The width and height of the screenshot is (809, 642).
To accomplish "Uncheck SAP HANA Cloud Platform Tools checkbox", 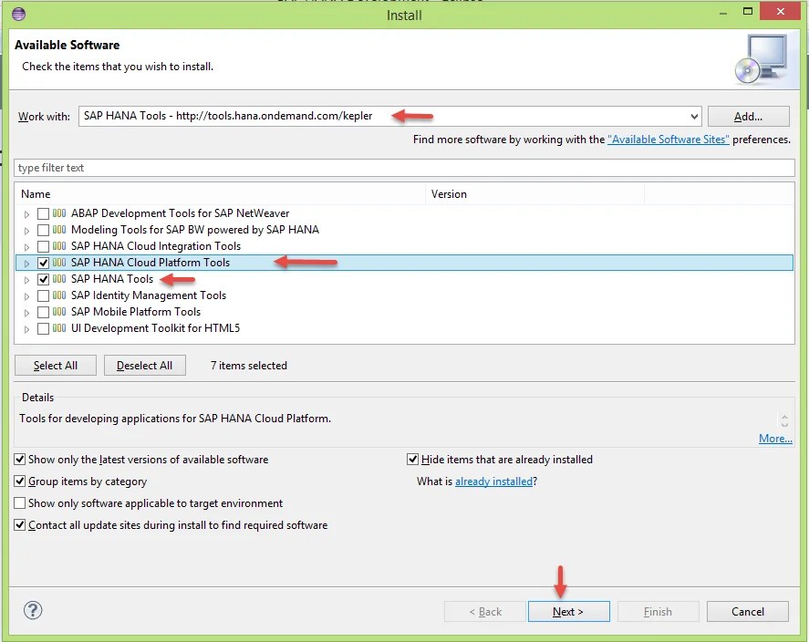I will (44, 263).
